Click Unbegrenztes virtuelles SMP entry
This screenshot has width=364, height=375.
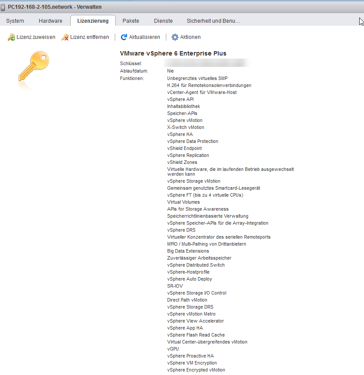pyautogui.click(x=197, y=78)
